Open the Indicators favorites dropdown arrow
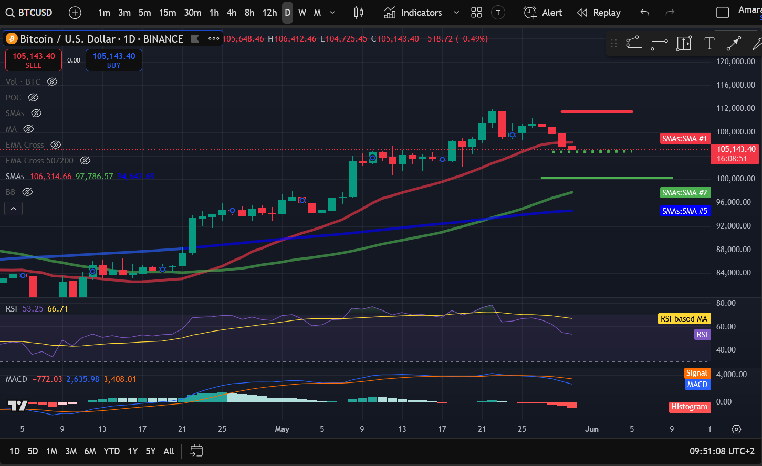The width and height of the screenshot is (762, 466). click(456, 13)
